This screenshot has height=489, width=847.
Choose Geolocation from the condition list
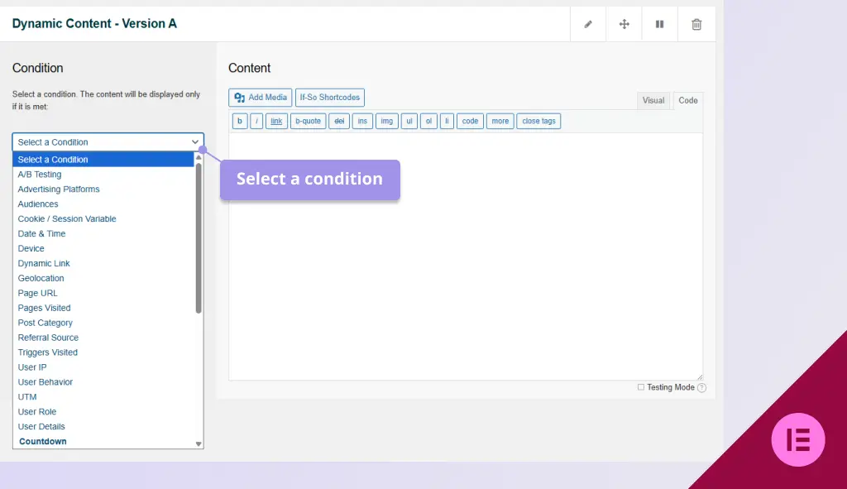coord(41,278)
